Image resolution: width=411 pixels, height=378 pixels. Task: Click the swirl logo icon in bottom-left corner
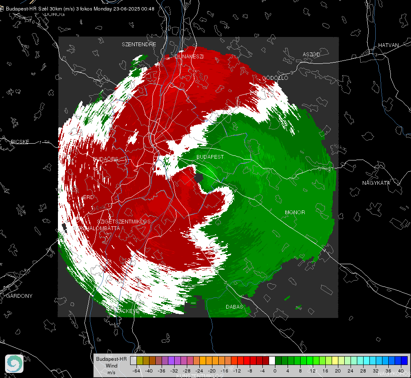click(x=14, y=364)
